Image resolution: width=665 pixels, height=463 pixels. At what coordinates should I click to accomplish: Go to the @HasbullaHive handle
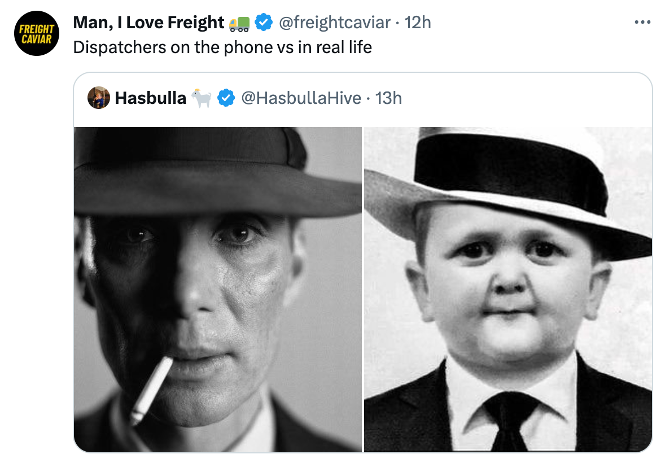click(301, 98)
